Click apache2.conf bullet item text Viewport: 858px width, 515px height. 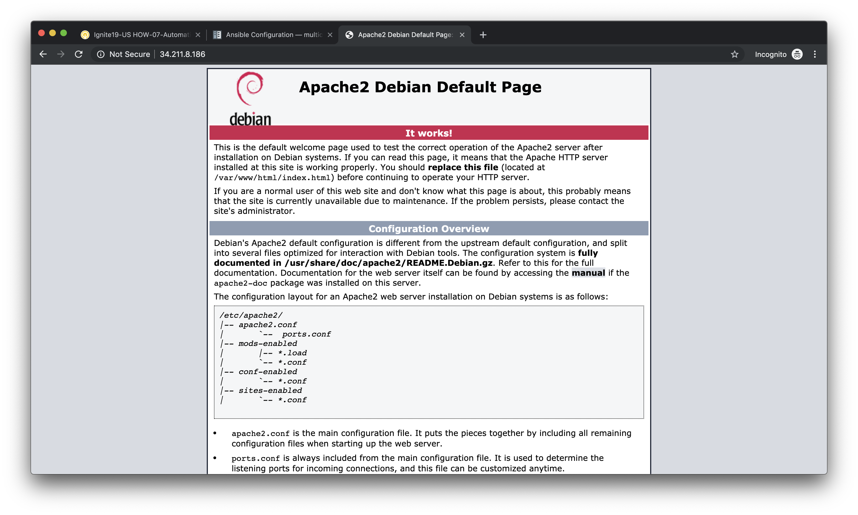(x=431, y=439)
